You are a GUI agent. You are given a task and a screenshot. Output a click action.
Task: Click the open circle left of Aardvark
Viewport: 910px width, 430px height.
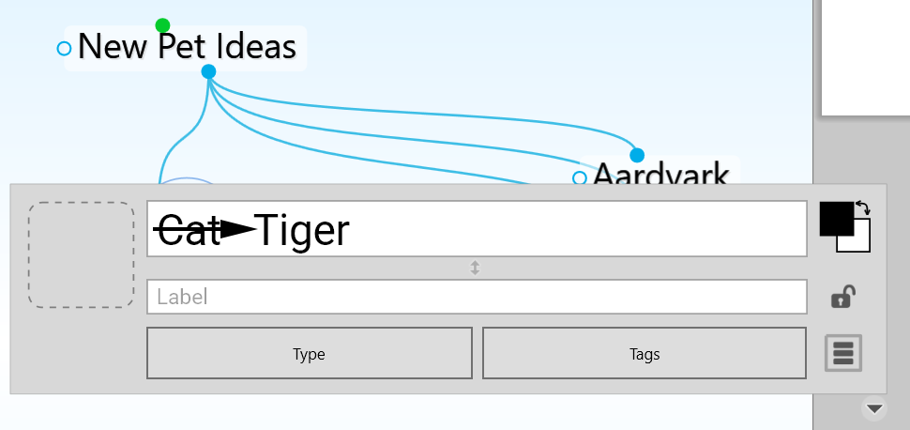tap(579, 177)
